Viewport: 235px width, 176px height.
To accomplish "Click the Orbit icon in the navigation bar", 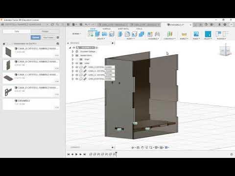I will pos(133,148).
